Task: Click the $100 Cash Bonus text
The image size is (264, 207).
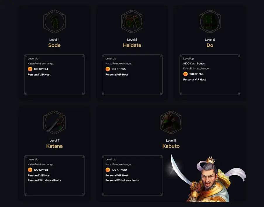Action: [194, 64]
